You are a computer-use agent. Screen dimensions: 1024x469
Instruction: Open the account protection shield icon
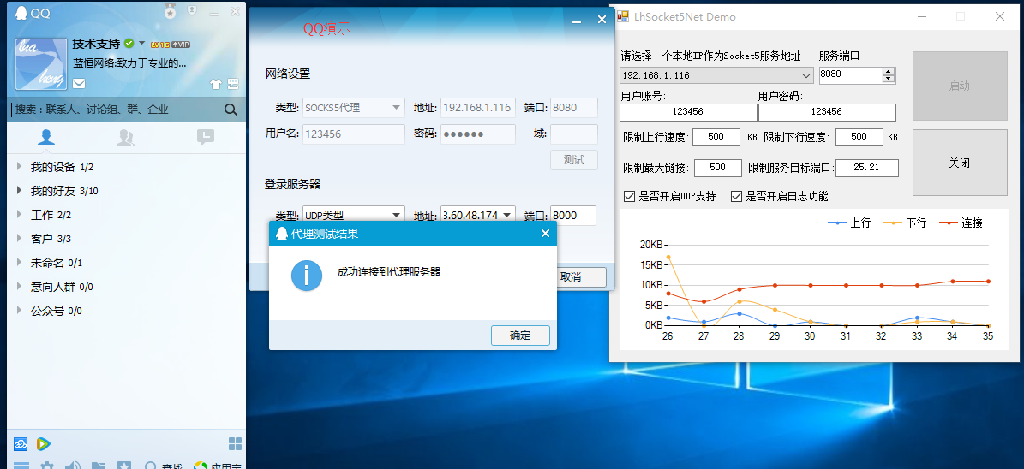[192, 10]
